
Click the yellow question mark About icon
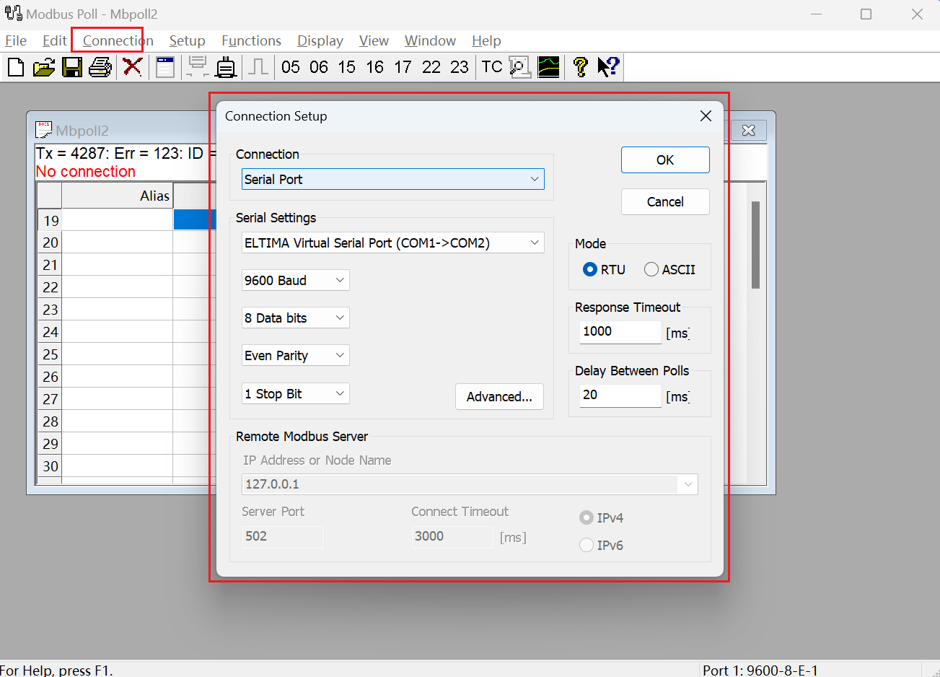tap(580, 67)
